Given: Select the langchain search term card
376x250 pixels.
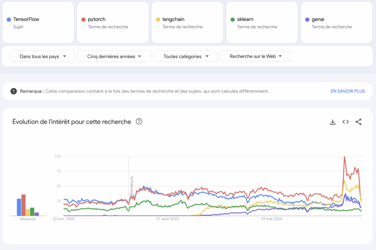Looking at the screenshot, I should point(187,23).
